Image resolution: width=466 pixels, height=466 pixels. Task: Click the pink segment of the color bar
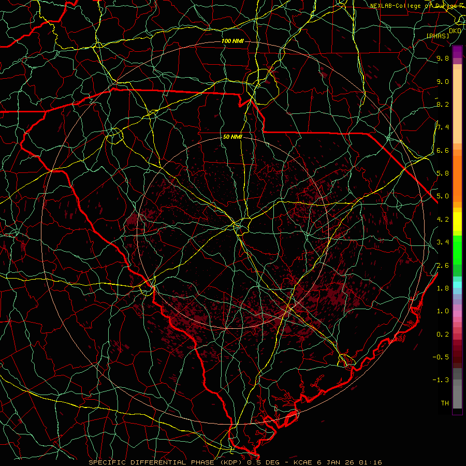point(457,314)
